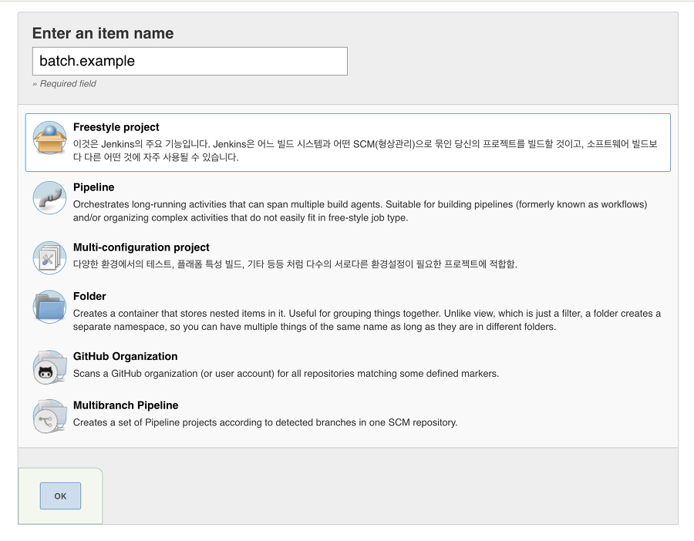Click the description Scans a GitHub organization
694x541 pixels.
[x=286, y=373]
